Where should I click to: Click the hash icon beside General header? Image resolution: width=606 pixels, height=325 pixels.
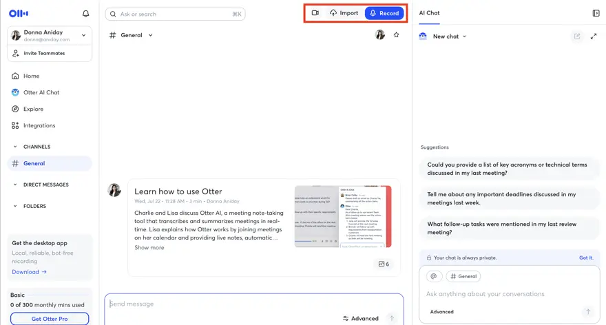112,35
